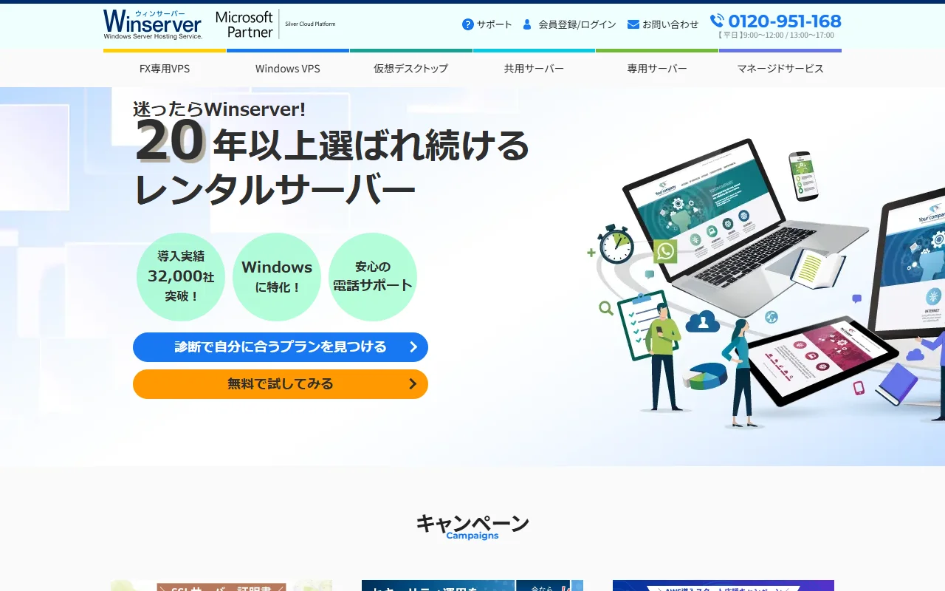
Task: Click the 無料で試してみる button
Action: pos(281,384)
